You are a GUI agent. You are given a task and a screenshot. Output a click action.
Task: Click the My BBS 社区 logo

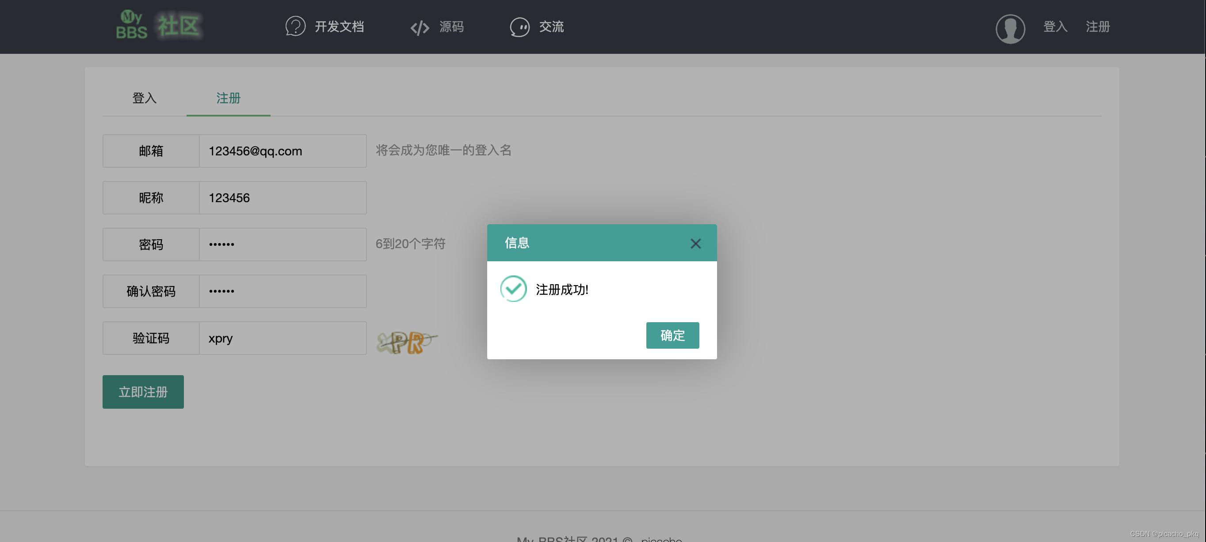coord(159,26)
